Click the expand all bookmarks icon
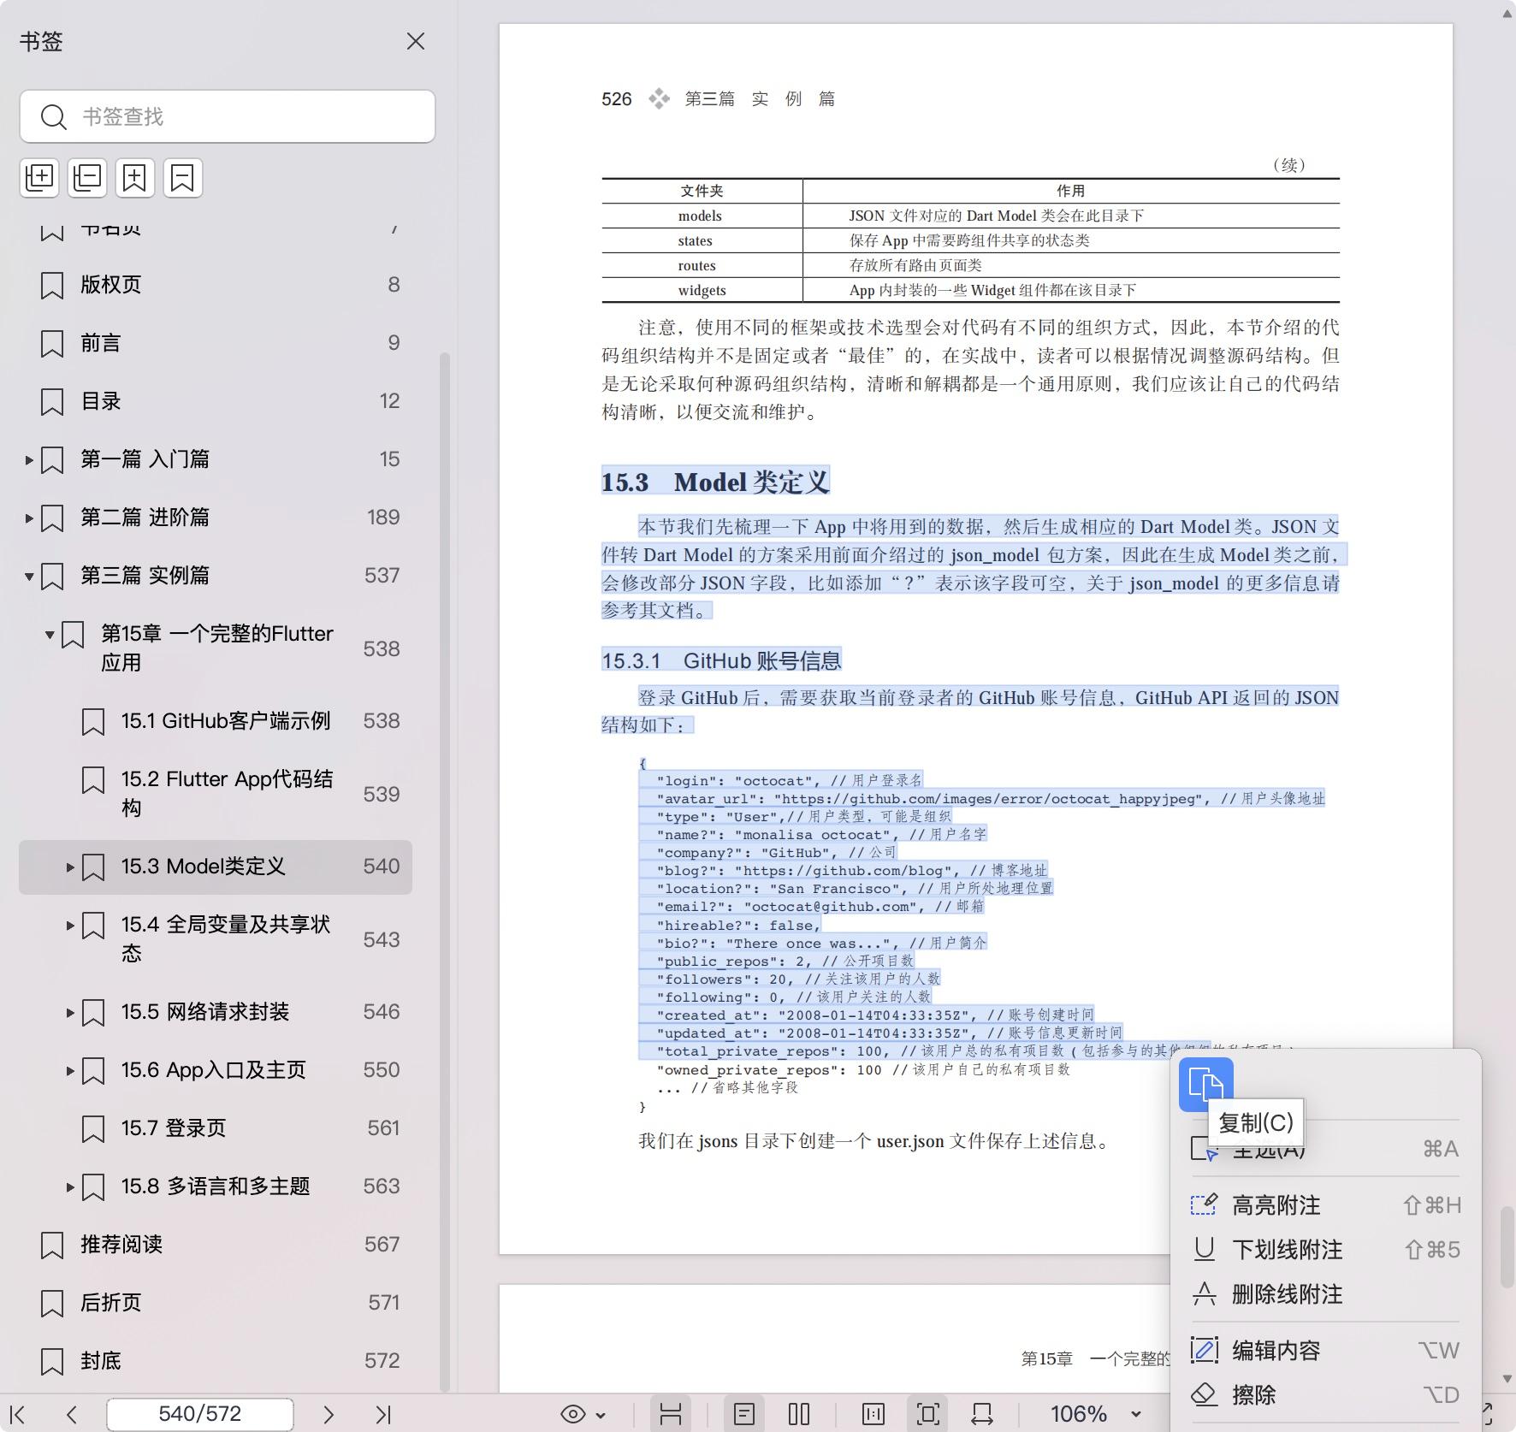This screenshot has height=1432, width=1516. pos(39,177)
